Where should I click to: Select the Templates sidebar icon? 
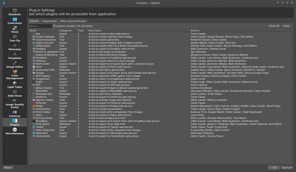14,56
